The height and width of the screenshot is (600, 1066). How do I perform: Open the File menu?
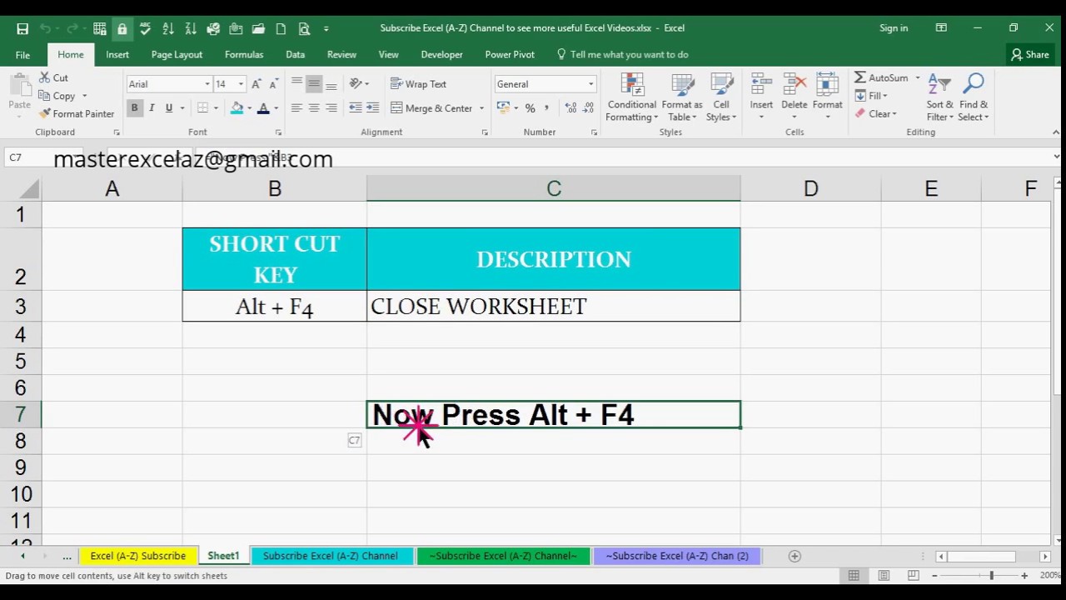[22, 55]
